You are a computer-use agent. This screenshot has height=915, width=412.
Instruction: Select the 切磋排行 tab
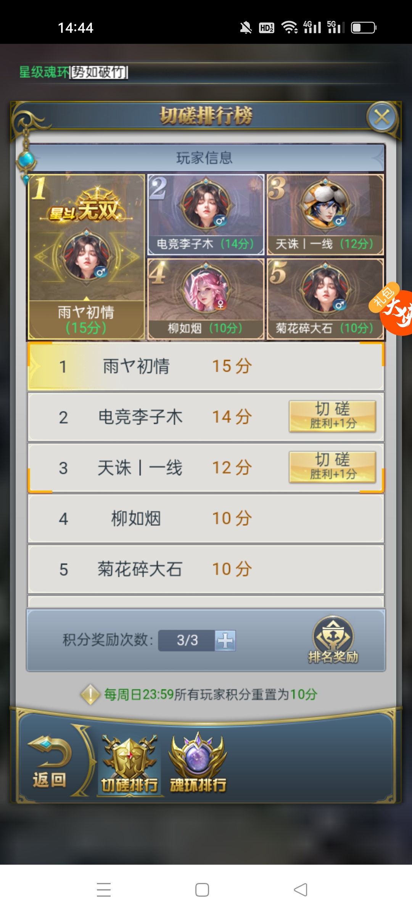pyautogui.click(x=129, y=764)
